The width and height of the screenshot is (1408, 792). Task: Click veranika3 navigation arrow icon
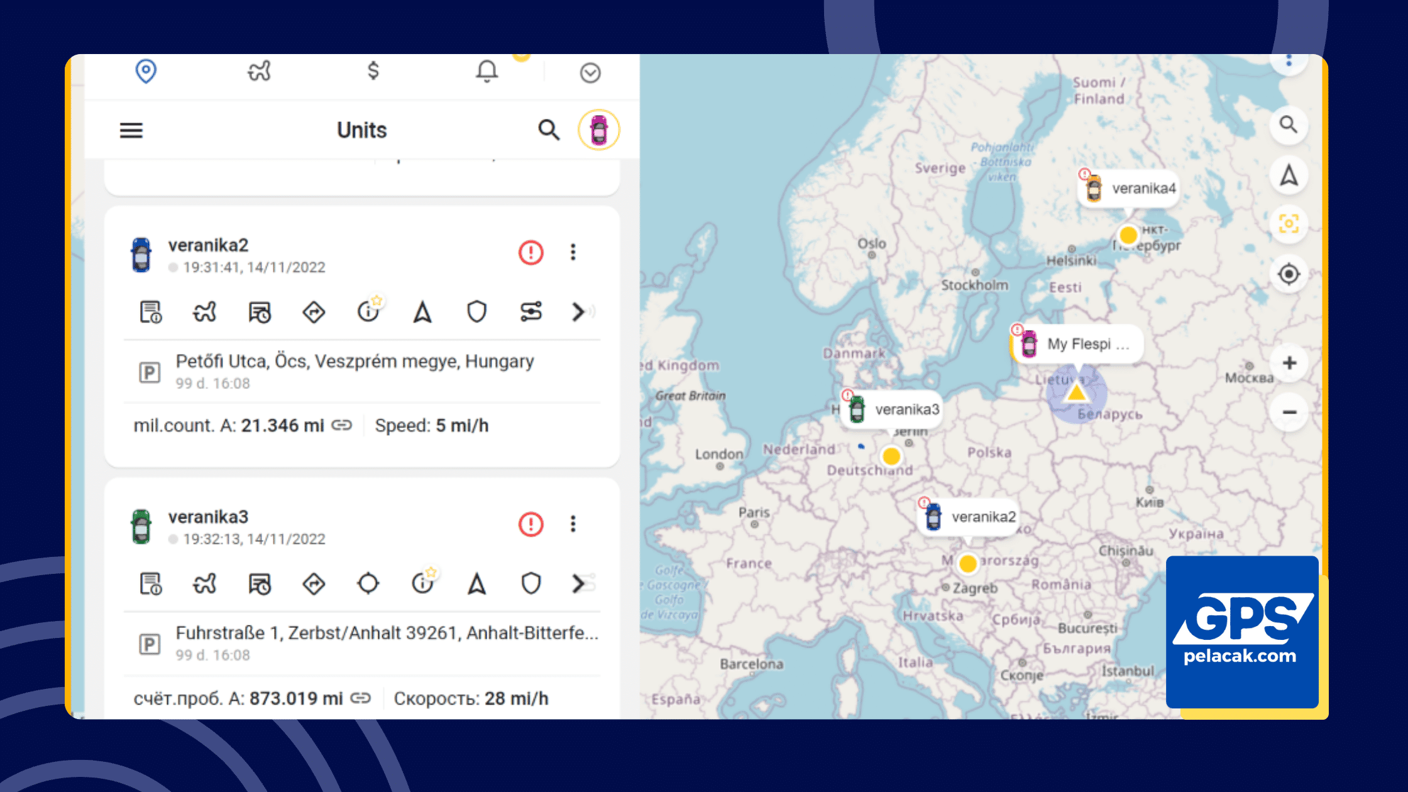coord(476,583)
